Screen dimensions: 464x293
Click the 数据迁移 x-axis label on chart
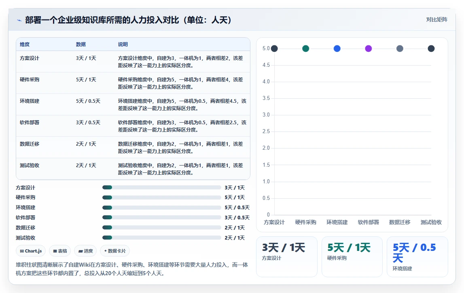(400, 222)
